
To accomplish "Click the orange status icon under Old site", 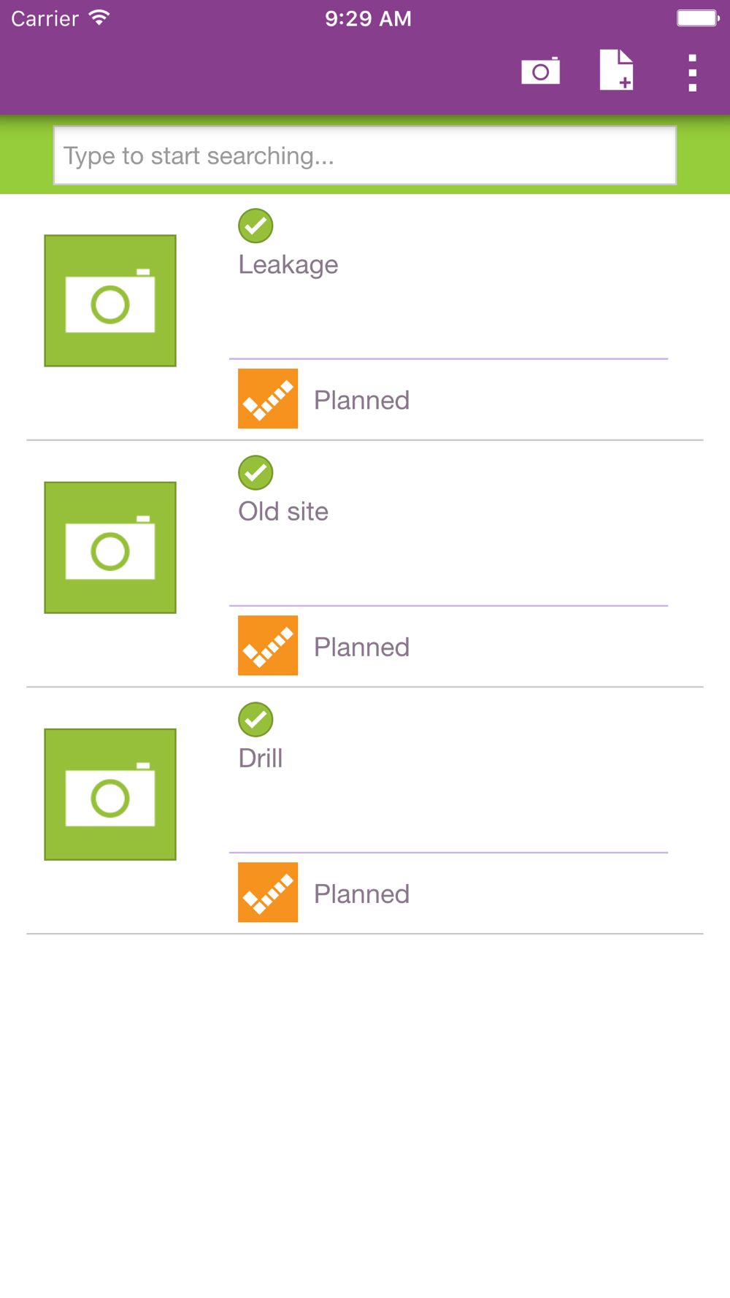I will [268, 645].
